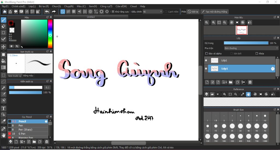The width and height of the screenshot is (280, 150).
Task: Select the Brush tool in left toolbar
Action: tap(3, 20)
